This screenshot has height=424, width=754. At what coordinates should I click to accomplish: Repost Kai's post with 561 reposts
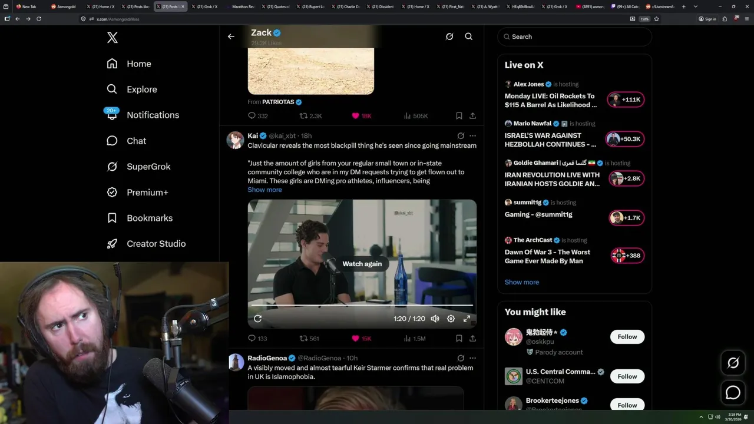(x=310, y=339)
